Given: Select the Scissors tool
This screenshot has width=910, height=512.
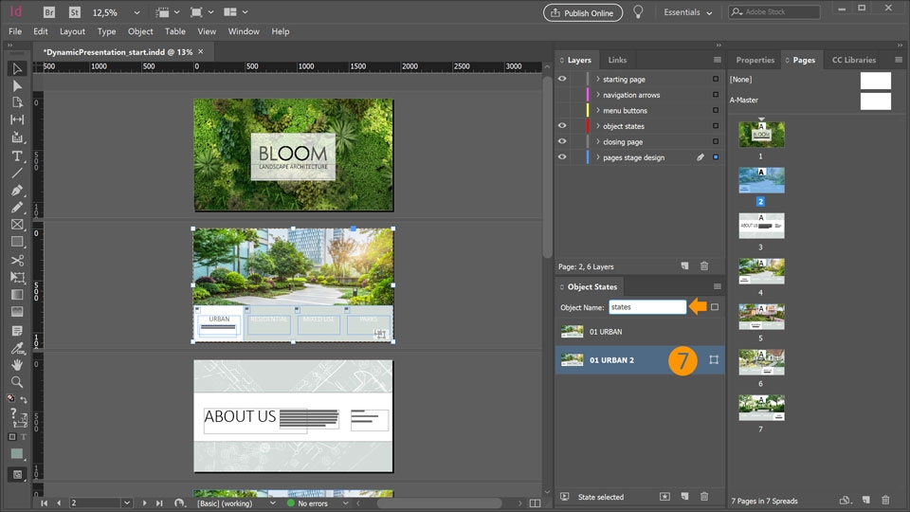Looking at the screenshot, I should pos(17,260).
